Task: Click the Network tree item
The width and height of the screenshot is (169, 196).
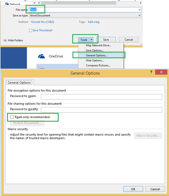Action: point(13,4)
